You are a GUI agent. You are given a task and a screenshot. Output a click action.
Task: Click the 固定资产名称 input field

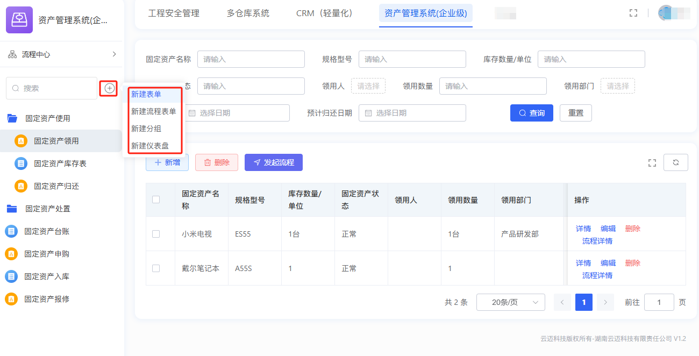(x=251, y=59)
